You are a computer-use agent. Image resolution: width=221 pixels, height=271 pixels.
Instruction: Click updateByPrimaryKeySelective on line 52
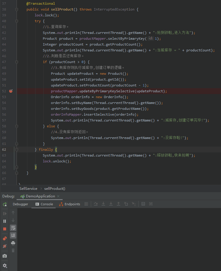click(x=107, y=91)
